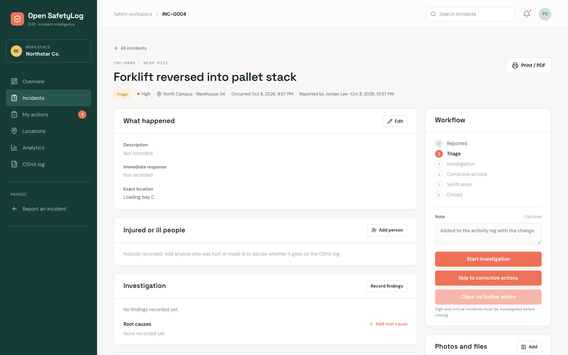Click the Add person button
Image resolution: width=568 pixels, height=355 pixels.
[387, 230]
